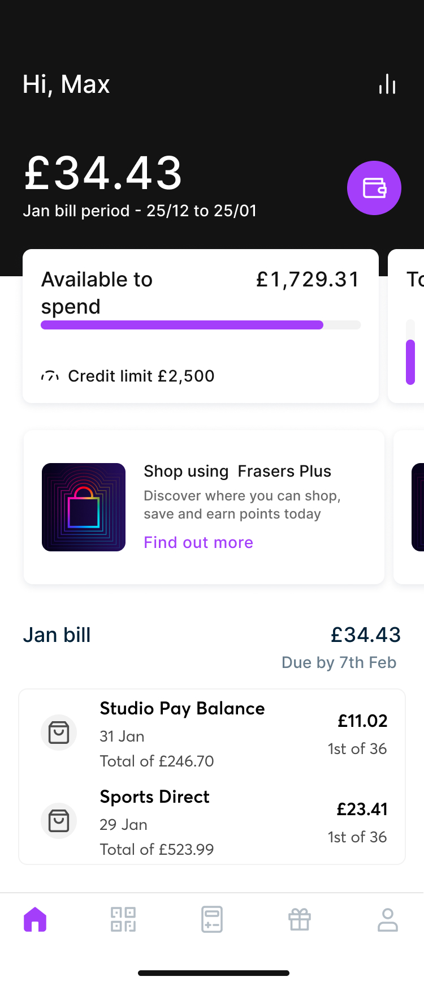Screen dimensions: 424x985
Task: Open the Jan bill section heading
Action: (57, 635)
